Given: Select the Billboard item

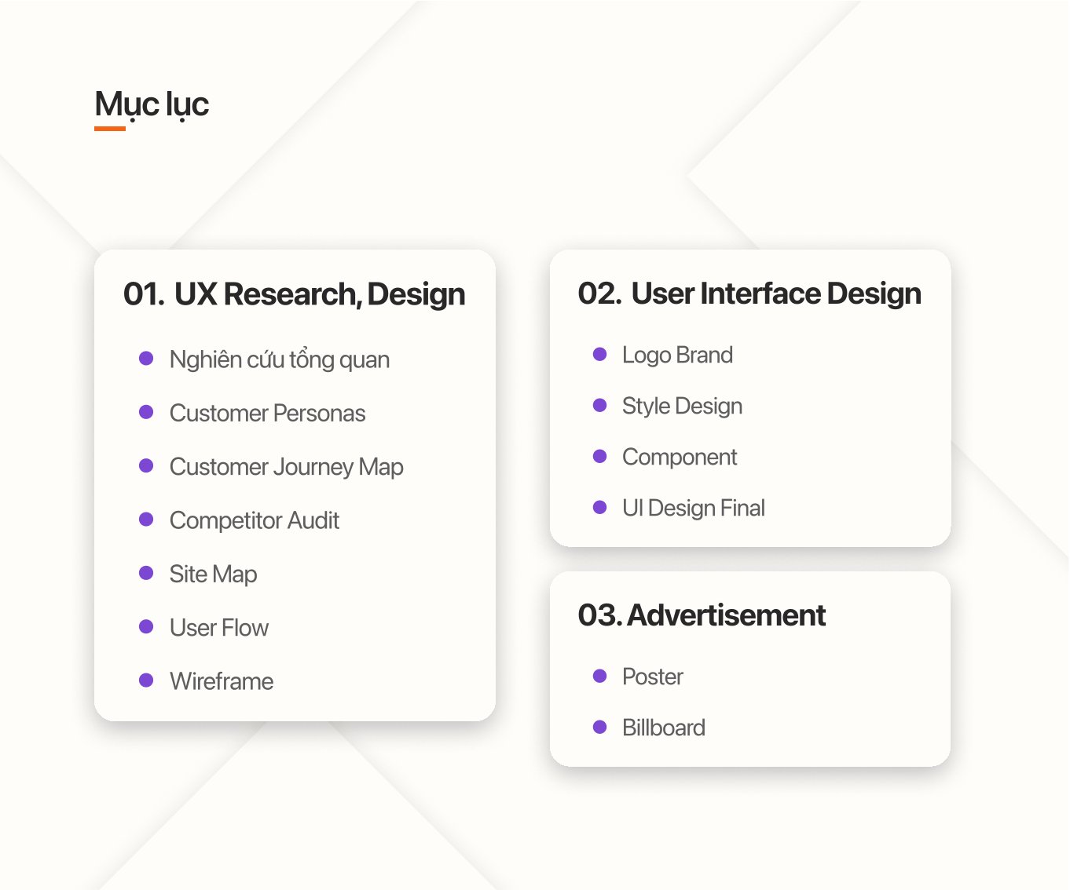Looking at the screenshot, I should click(x=664, y=728).
